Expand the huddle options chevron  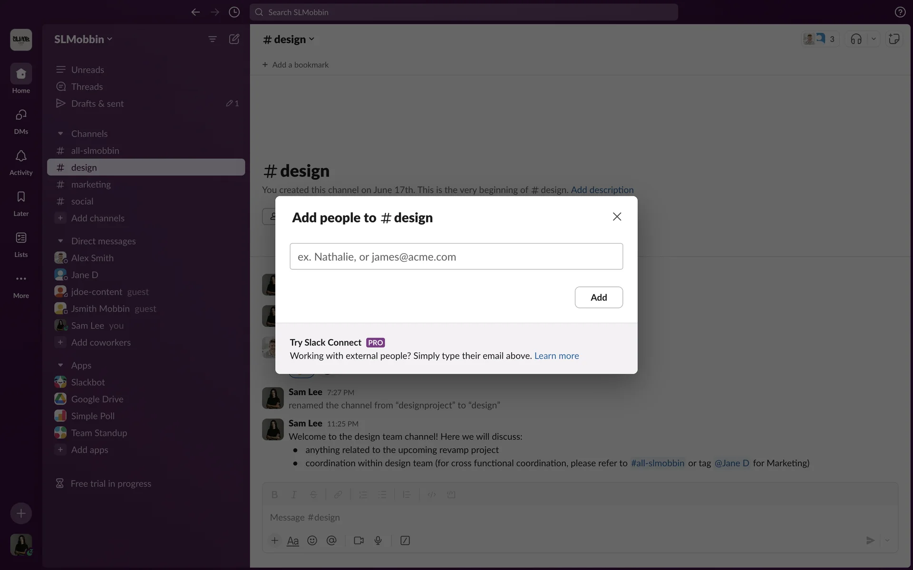(874, 39)
